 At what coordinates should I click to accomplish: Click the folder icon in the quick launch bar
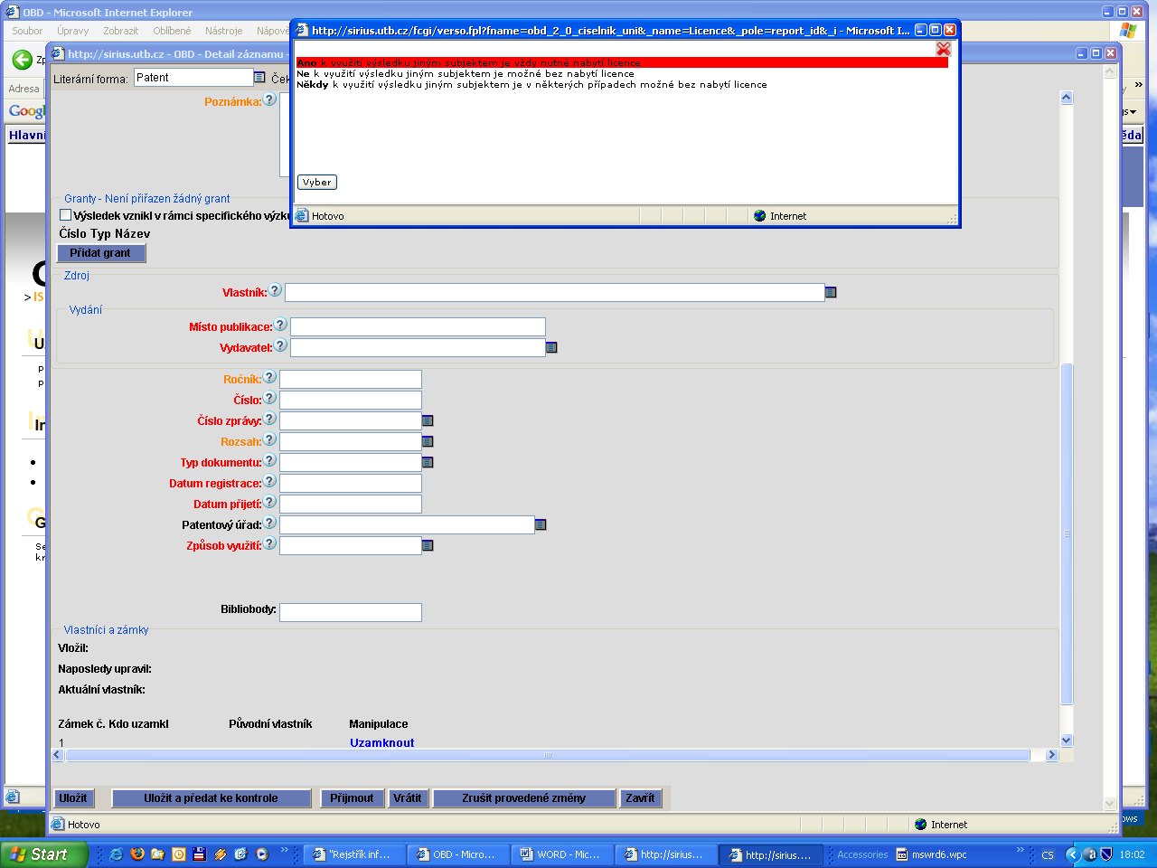click(x=157, y=854)
